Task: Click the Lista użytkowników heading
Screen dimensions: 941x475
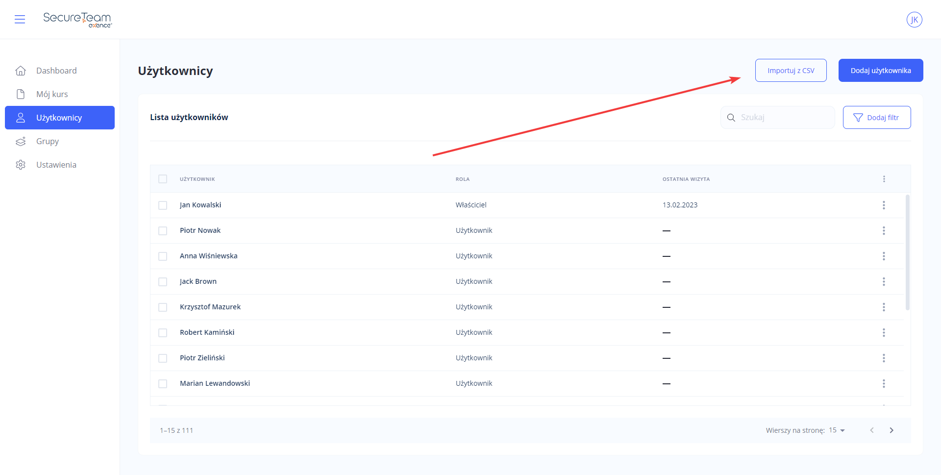Action: click(x=189, y=117)
